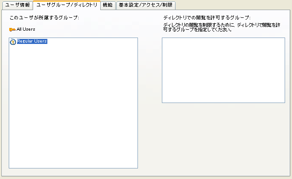
Task: Click the ディレクトリでの閲覧を許可するグループ heading
Action: point(207,17)
